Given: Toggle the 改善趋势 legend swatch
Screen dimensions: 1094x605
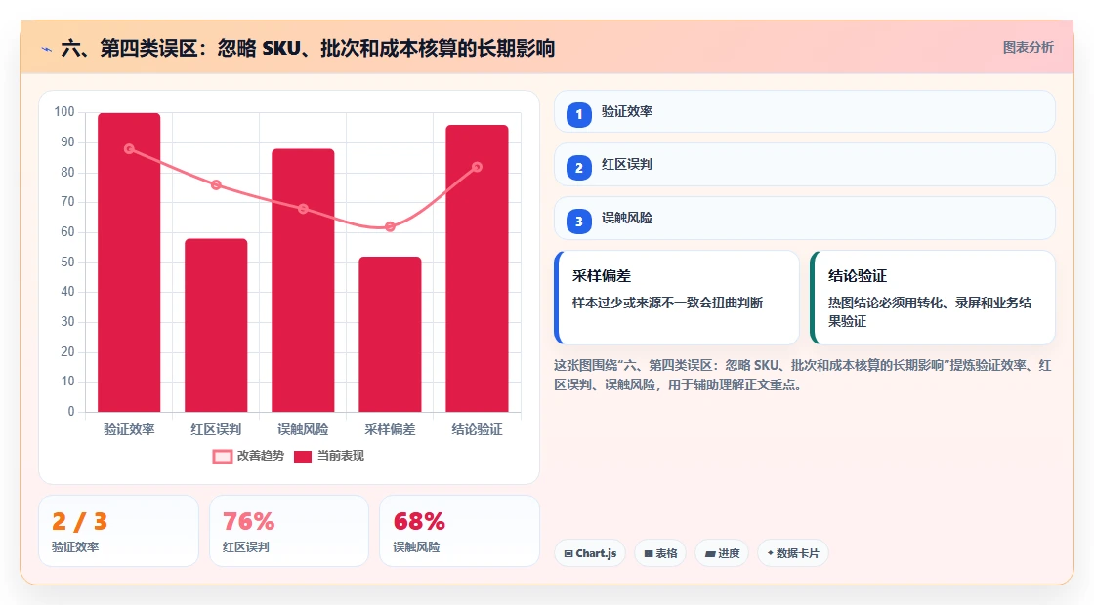Looking at the screenshot, I should point(222,457).
